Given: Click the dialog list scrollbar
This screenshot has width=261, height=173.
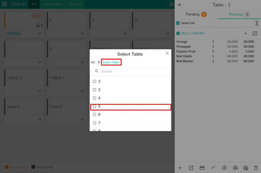Looking at the screenshot, I should [x=171, y=104].
